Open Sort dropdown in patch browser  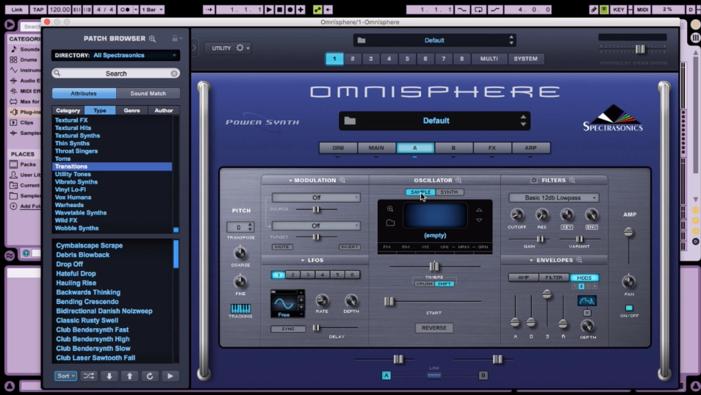coord(65,376)
